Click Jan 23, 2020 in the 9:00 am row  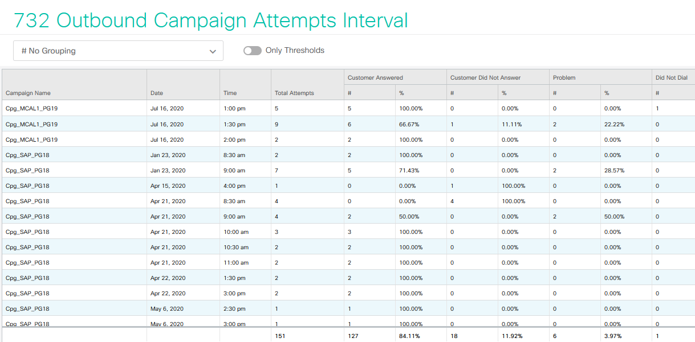[168, 170]
